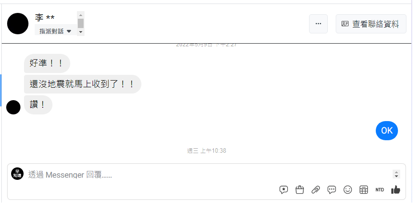Image resolution: width=418 pixels, height=203 pixels.
Task: Click the NTD payment request icon
Action: point(380,190)
